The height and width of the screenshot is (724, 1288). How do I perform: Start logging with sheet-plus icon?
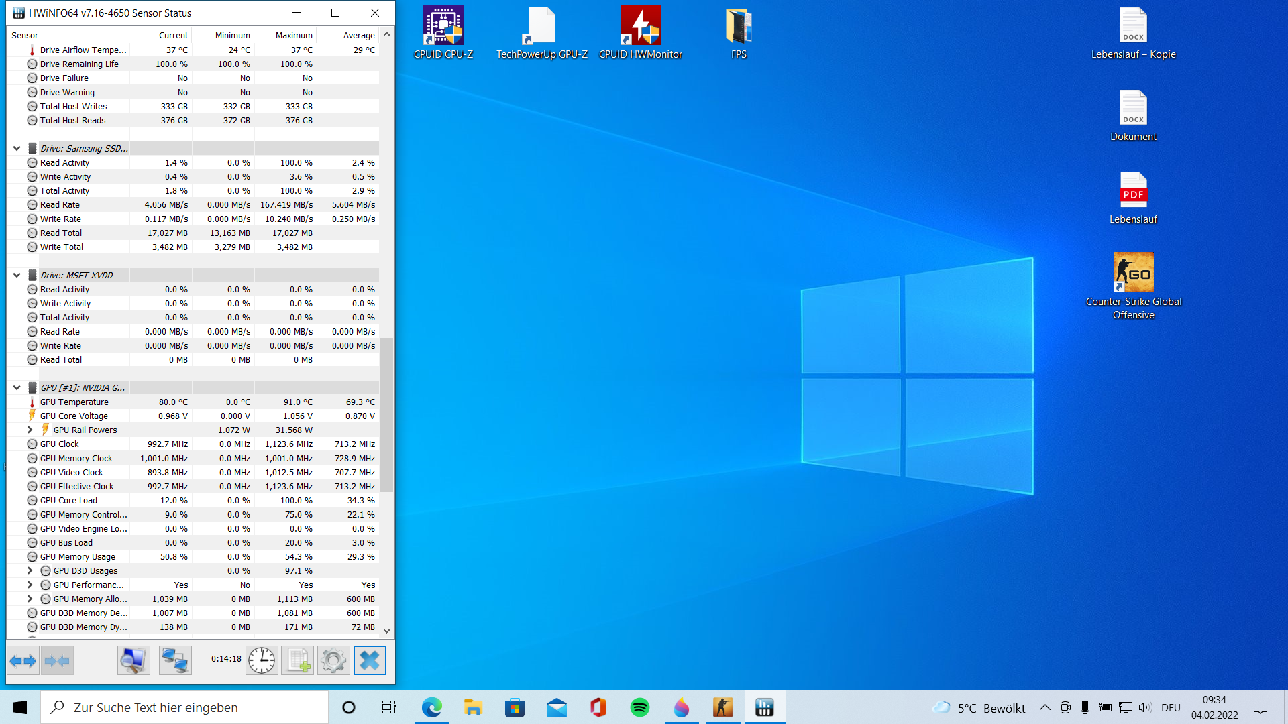coord(297,661)
